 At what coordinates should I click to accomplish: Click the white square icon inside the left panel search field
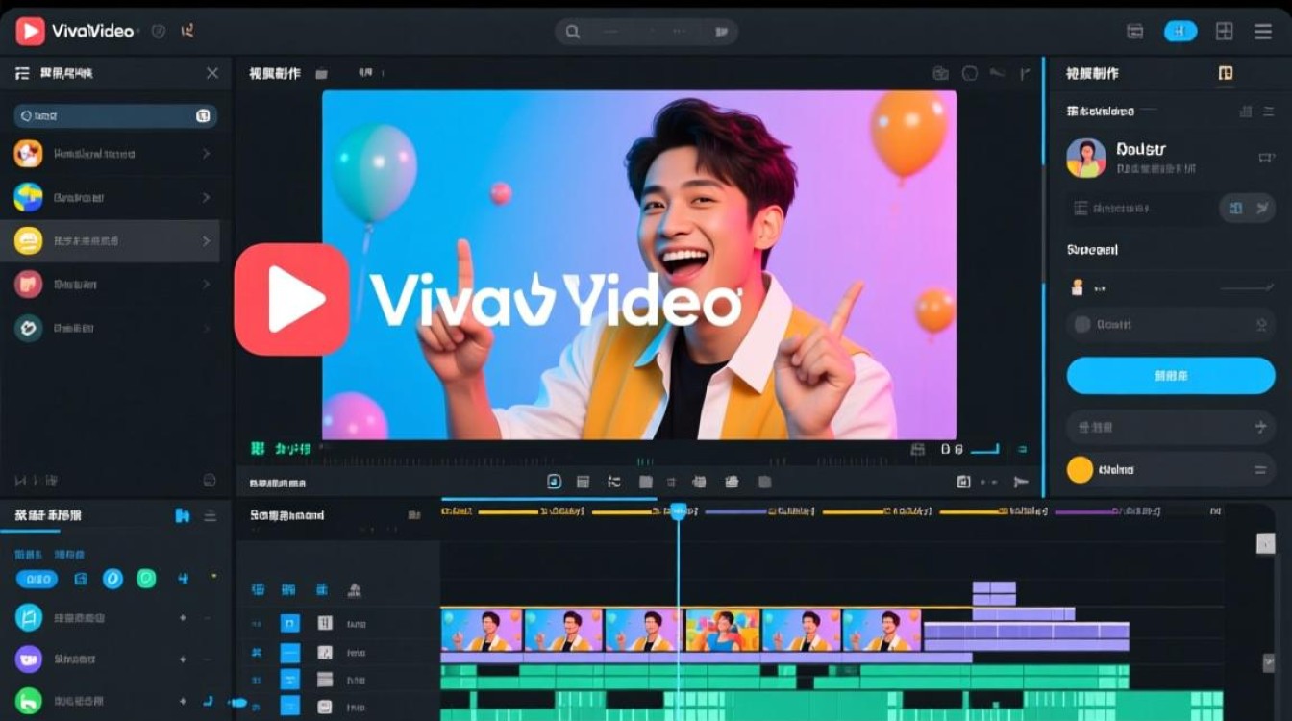pos(203,116)
